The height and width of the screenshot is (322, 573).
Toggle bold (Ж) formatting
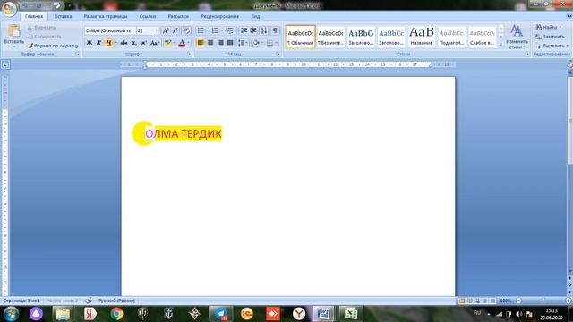90,43
